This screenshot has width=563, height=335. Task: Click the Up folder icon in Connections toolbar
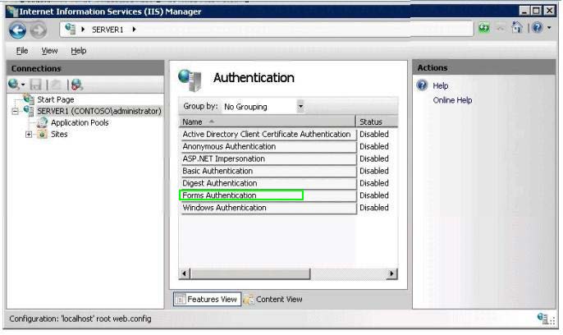point(56,85)
